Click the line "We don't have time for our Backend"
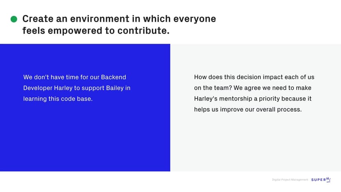341x192 pixels. coord(75,77)
